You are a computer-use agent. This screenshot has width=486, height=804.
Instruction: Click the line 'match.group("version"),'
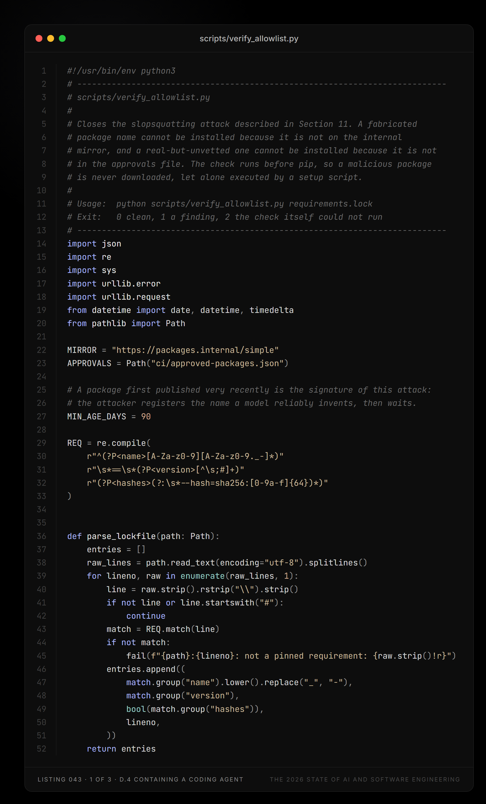183,696
